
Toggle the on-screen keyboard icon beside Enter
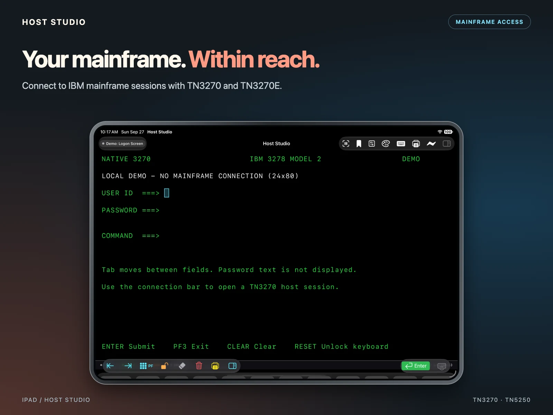[x=442, y=366]
